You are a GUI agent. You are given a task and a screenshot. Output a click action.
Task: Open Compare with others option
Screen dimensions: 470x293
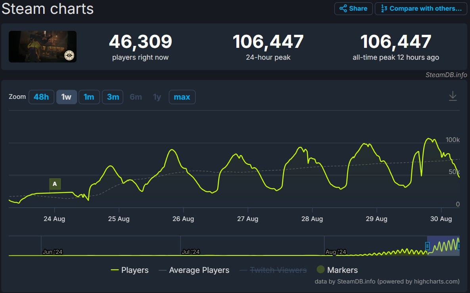pyautogui.click(x=420, y=8)
